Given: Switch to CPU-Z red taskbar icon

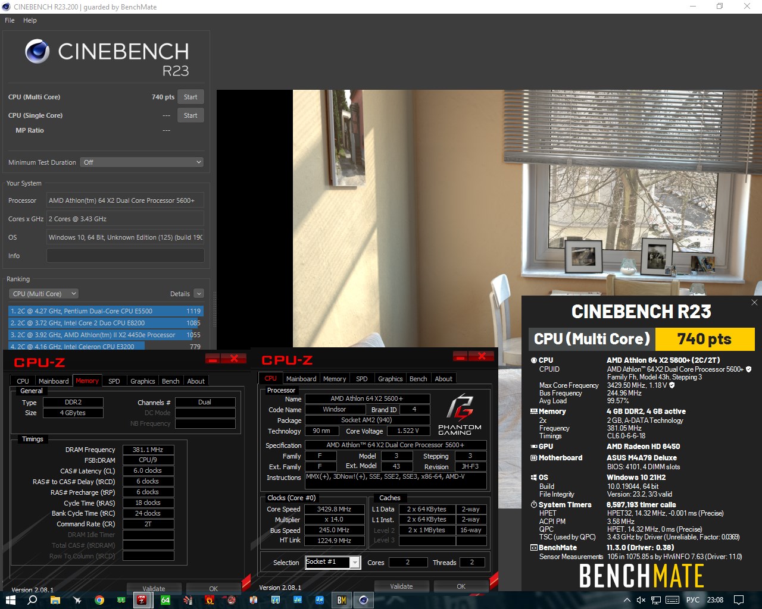Looking at the screenshot, I should 142,600.
